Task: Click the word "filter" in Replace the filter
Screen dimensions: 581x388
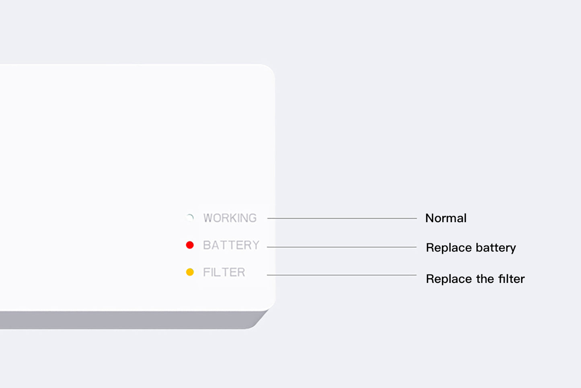Action: pos(511,279)
